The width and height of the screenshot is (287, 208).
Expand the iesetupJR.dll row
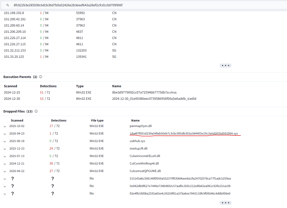[x=5, y=149]
